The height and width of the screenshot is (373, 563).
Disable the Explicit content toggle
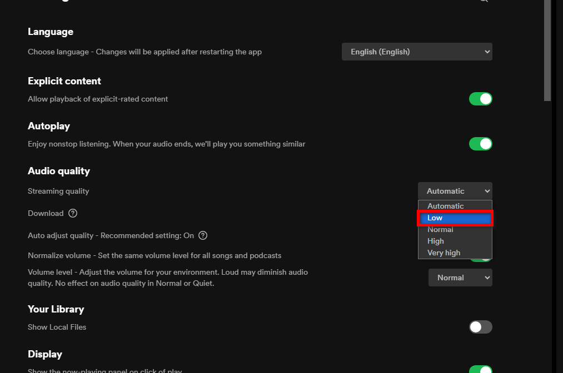click(x=480, y=99)
